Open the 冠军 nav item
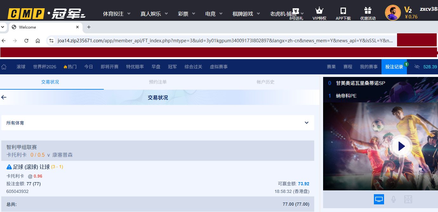The image size is (438, 212). [x=172, y=67]
